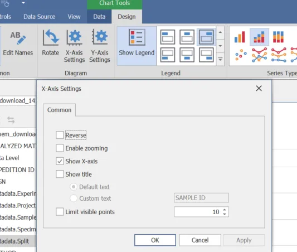Select the ALYZED MAT list item

[x=18, y=146]
